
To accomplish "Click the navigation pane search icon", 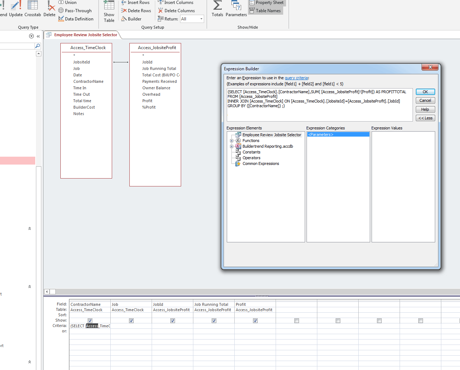I will pos(37,46).
